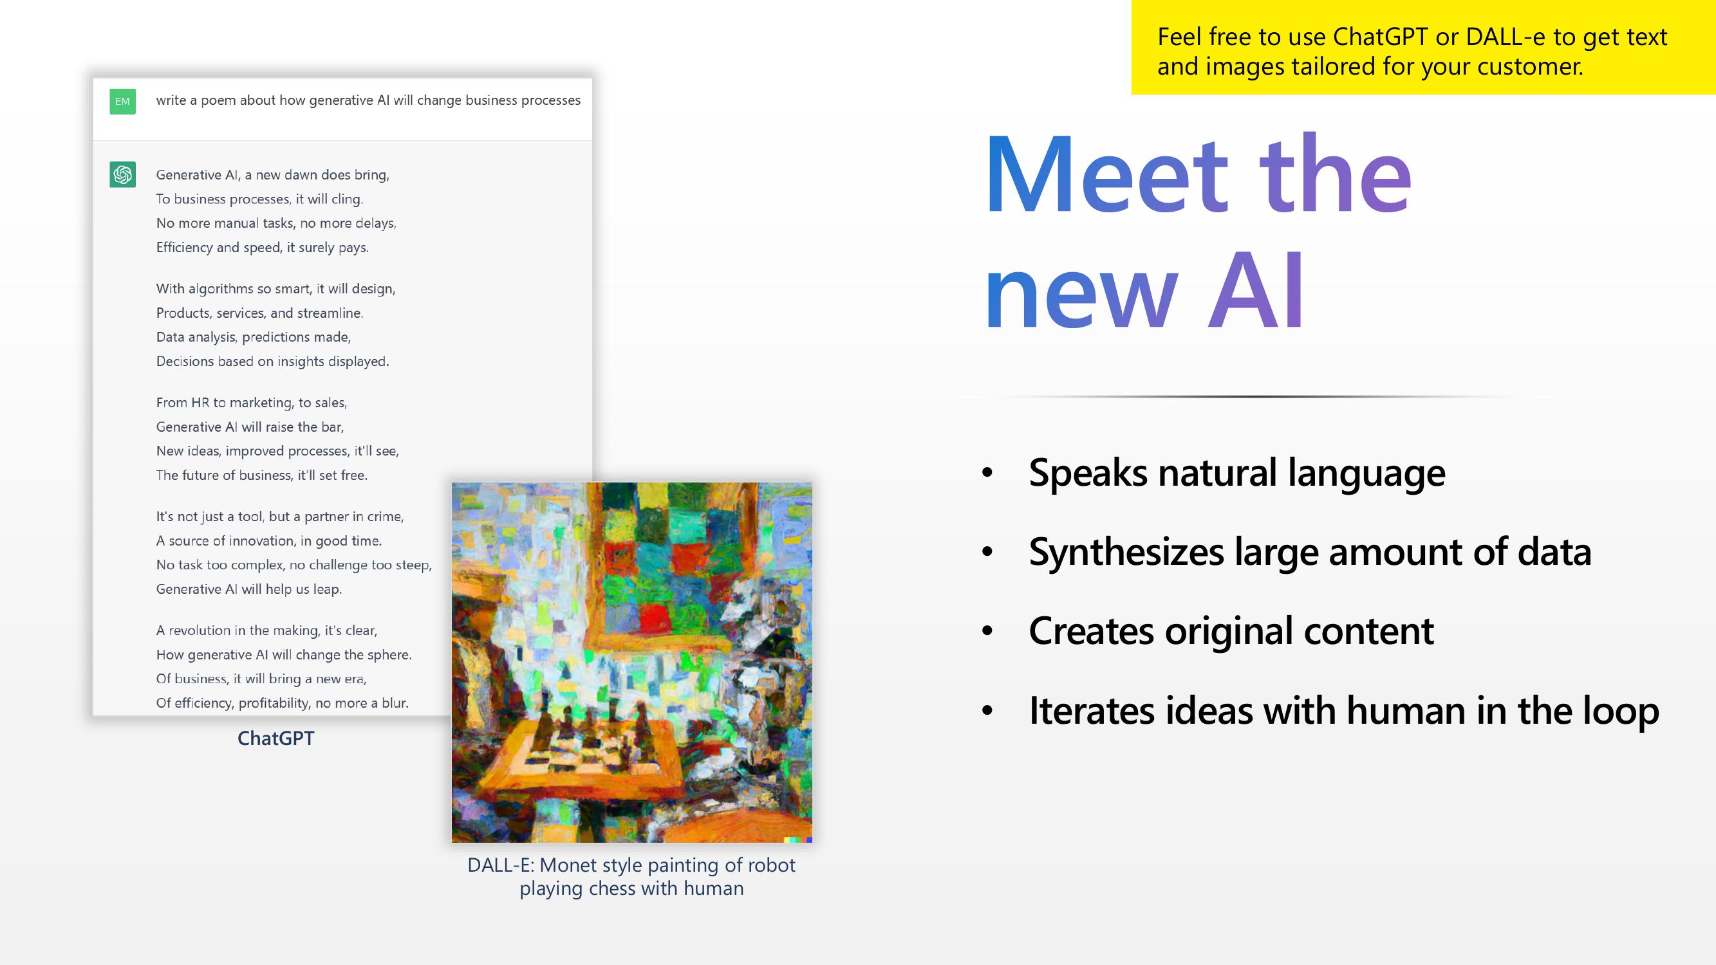Click the ChatGPT label below poem panel
The image size is (1716, 965).
(x=275, y=739)
